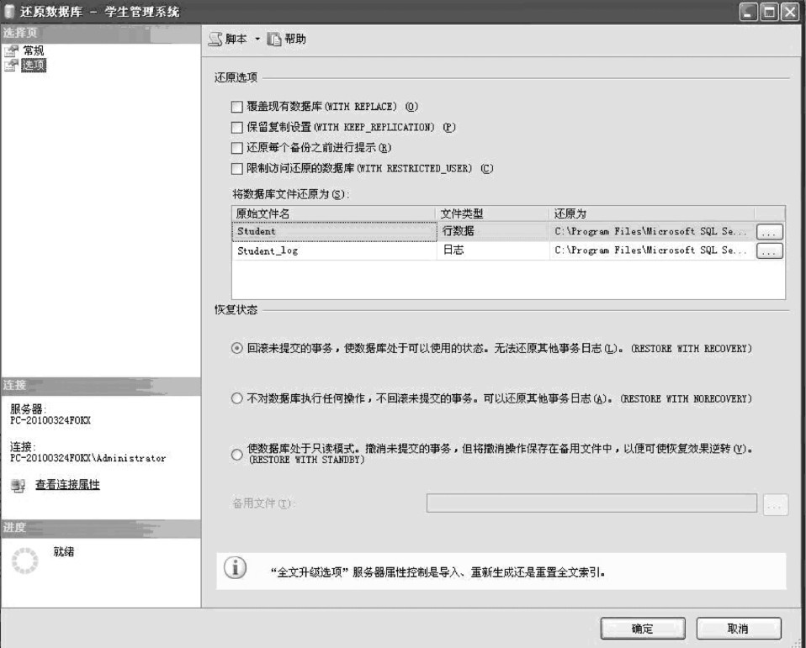
Task: Select RESTORE WITH STANDBY radio option
Action: 236,455
